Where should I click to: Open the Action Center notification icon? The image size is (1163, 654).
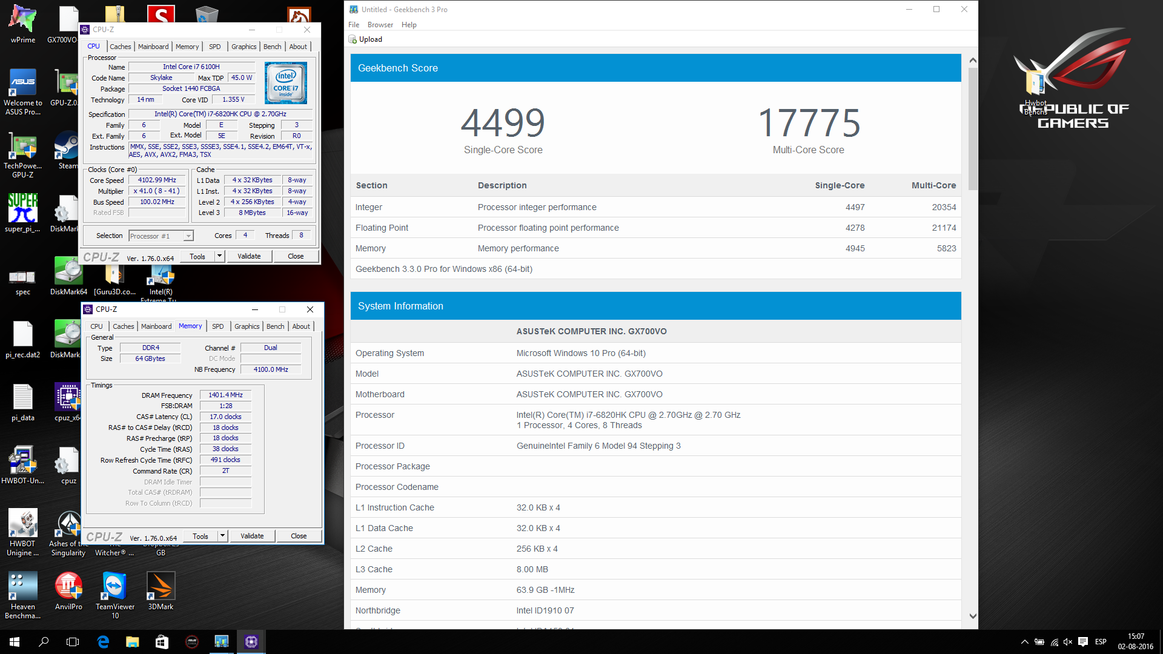(x=1083, y=642)
